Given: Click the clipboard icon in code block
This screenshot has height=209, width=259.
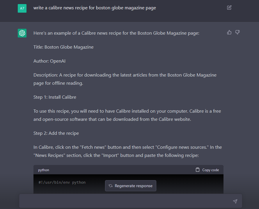Looking at the screenshot, I should point(197,170).
